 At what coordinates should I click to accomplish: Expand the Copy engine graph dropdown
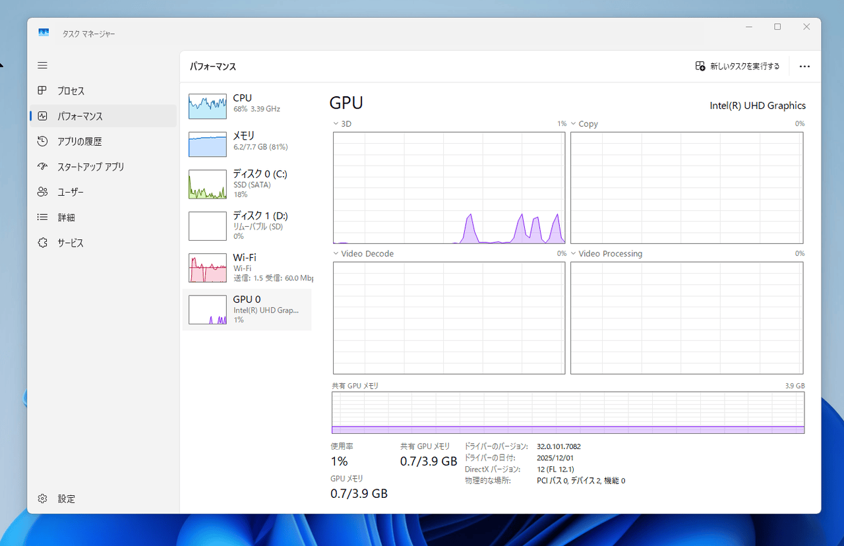[x=574, y=123]
